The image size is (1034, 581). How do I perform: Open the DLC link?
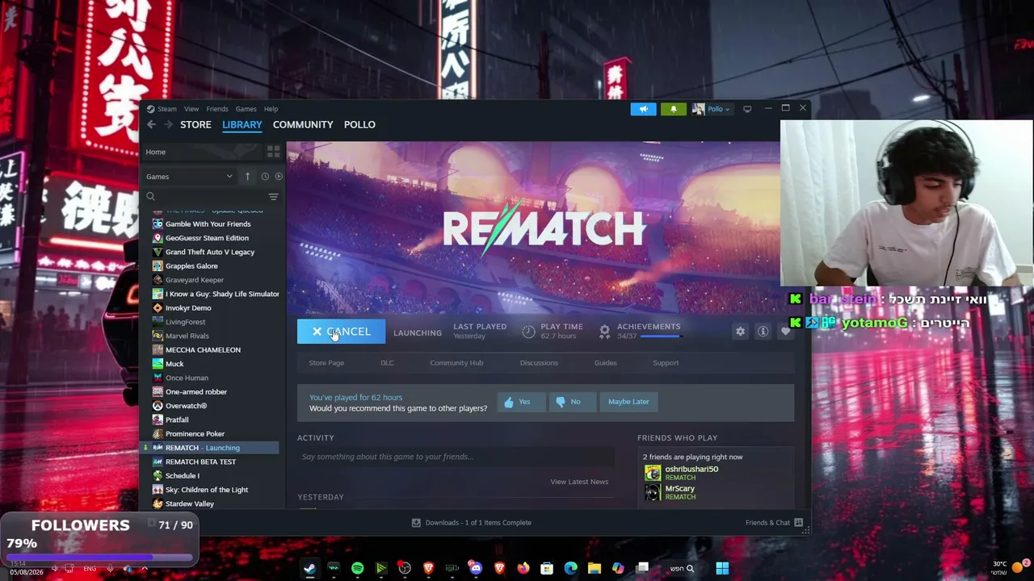pos(387,363)
